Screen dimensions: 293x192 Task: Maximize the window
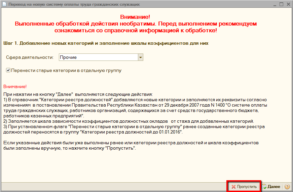[x=281, y=4]
